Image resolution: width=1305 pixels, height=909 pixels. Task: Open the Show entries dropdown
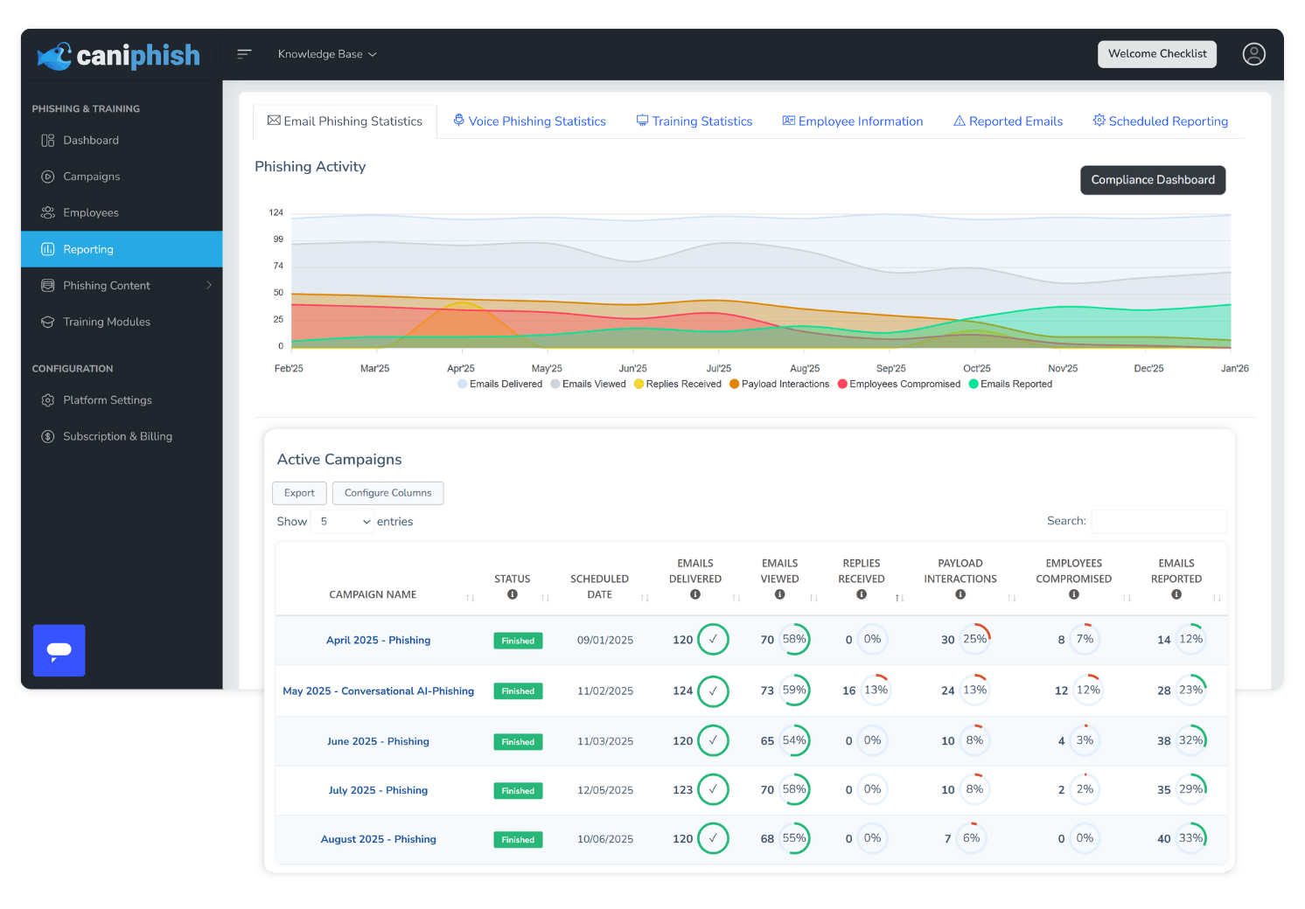341,521
